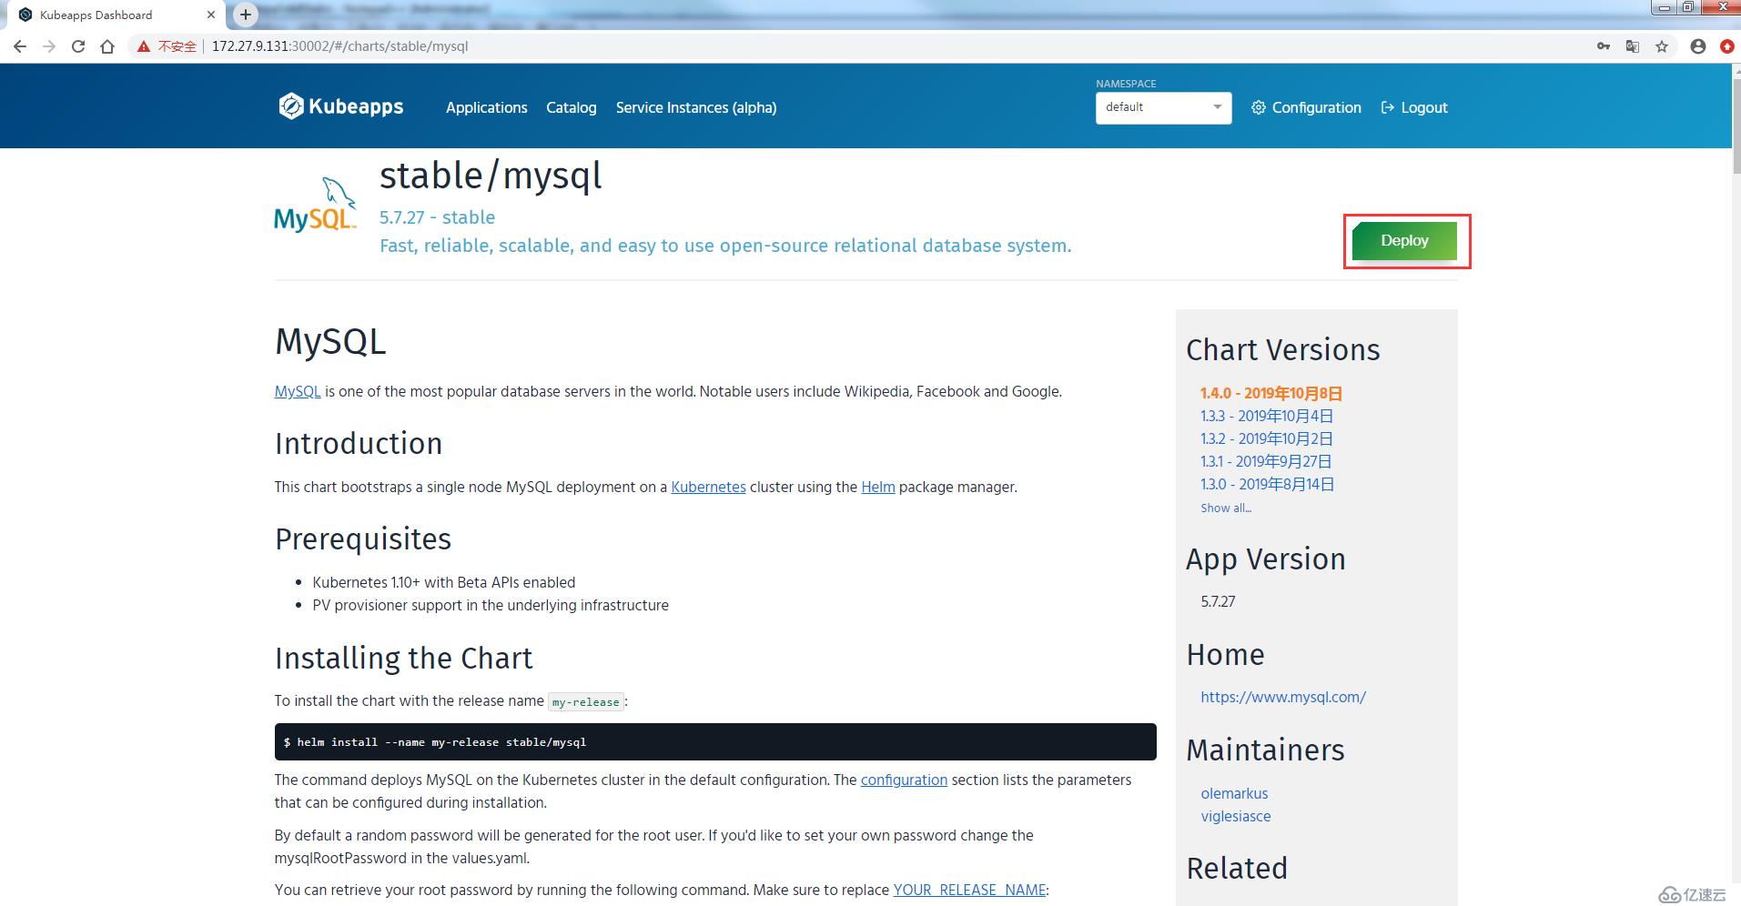
Task: Click the Kubeapps logo in the header
Action: click(341, 106)
